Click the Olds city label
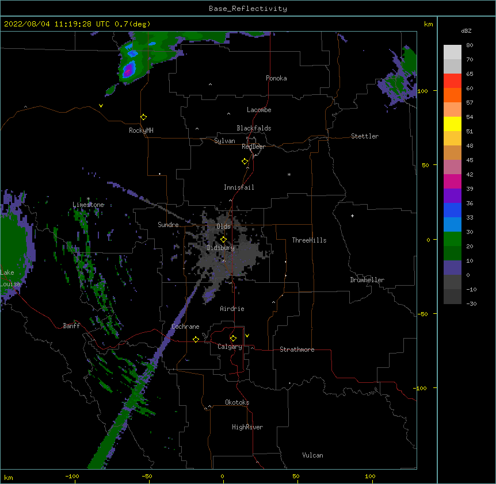The height and width of the screenshot is (484, 496). point(223,226)
